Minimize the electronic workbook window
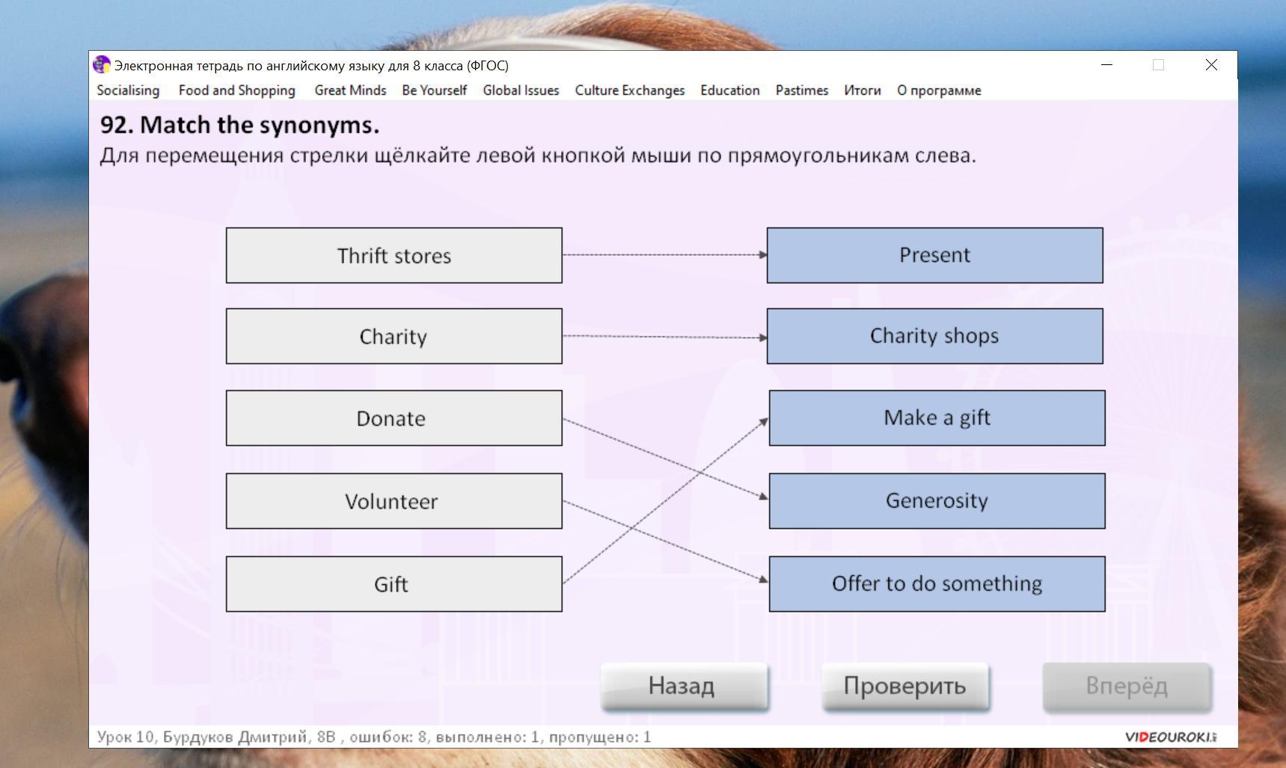This screenshot has width=1286, height=768. [x=1107, y=65]
